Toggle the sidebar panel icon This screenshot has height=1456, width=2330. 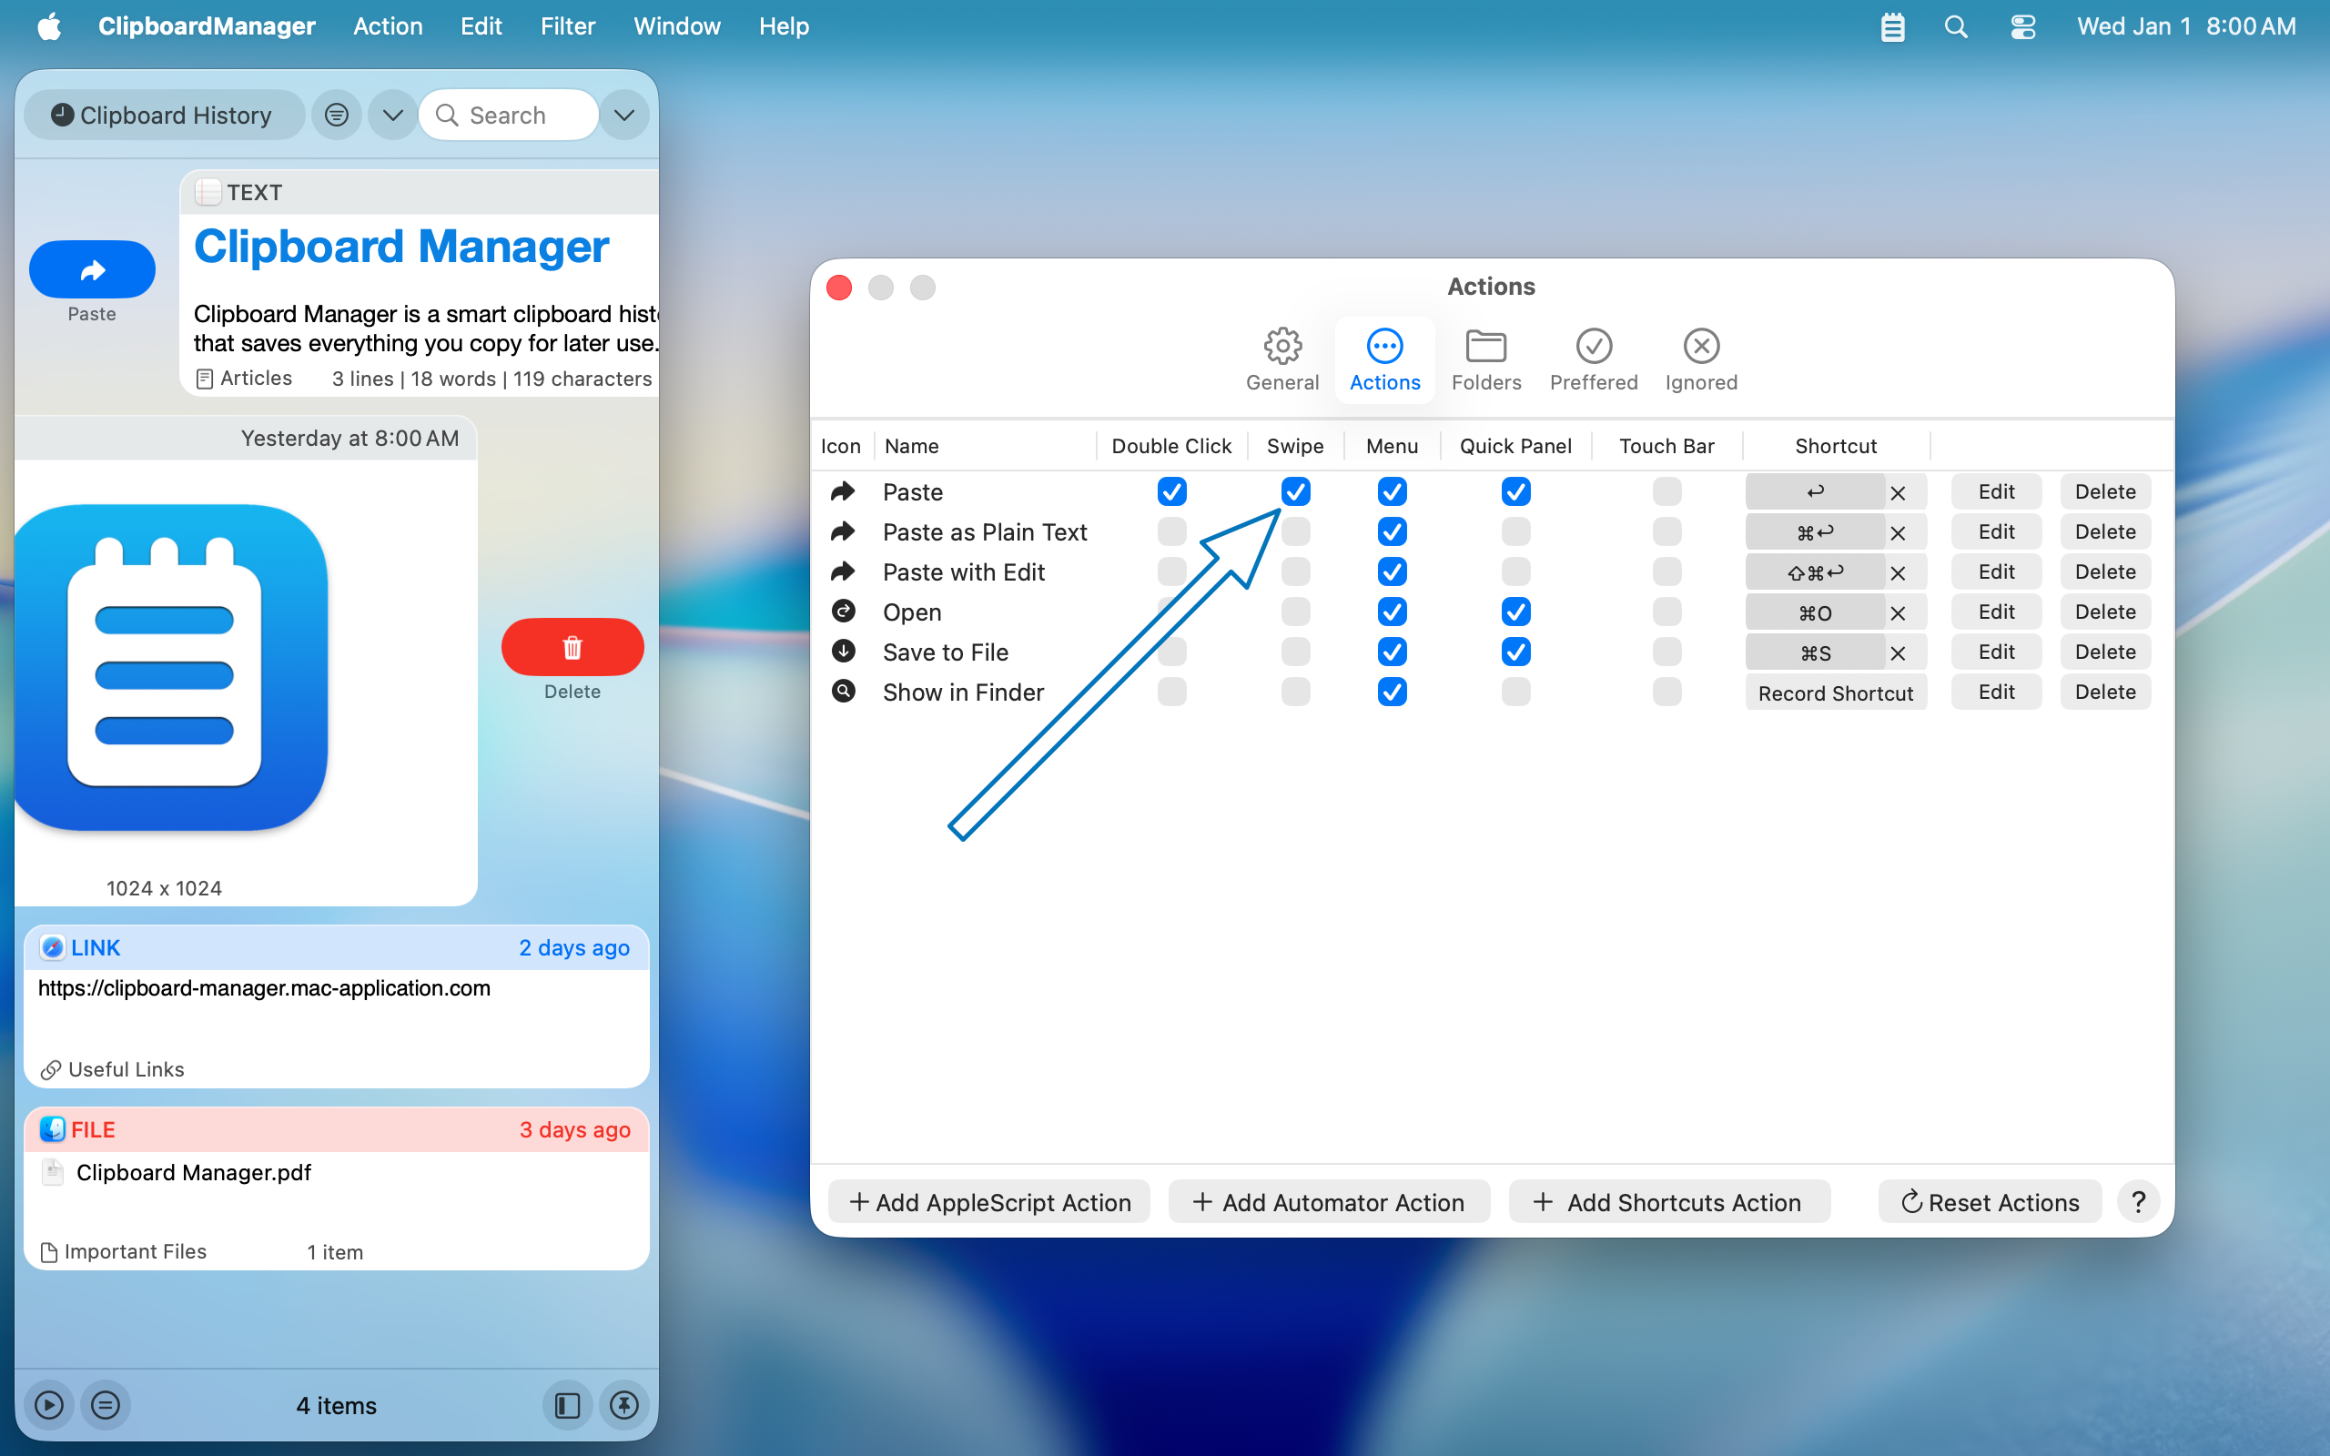[x=567, y=1405]
